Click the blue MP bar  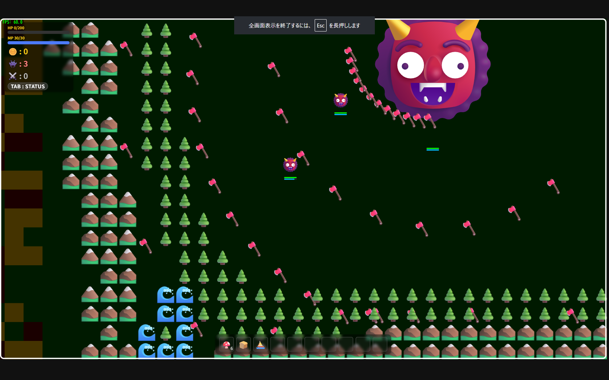tap(38, 43)
